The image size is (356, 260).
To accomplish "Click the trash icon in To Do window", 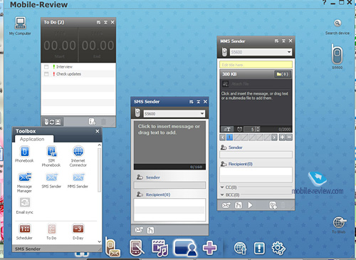I will coord(103,122).
